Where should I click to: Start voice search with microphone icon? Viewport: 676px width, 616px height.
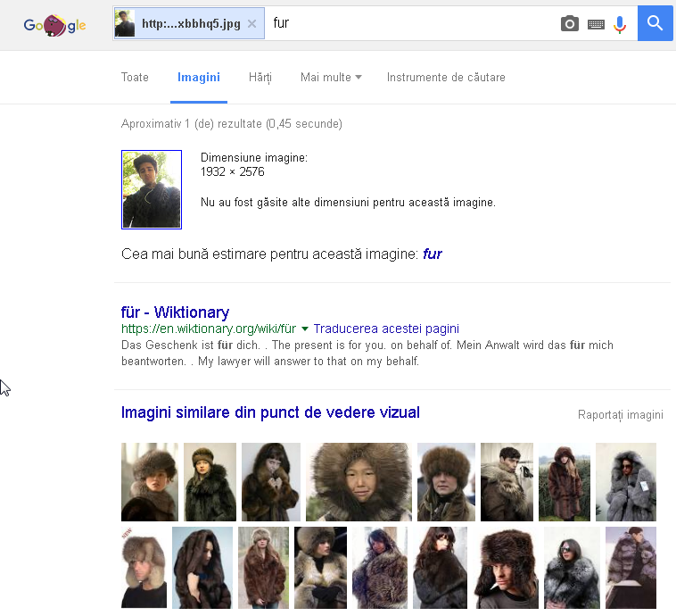(620, 24)
